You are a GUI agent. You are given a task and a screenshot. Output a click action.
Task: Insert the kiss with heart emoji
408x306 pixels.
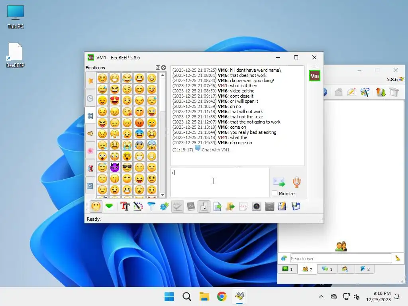click(127, 112)
